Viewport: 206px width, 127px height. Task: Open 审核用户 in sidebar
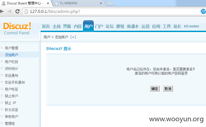(11, 117)
